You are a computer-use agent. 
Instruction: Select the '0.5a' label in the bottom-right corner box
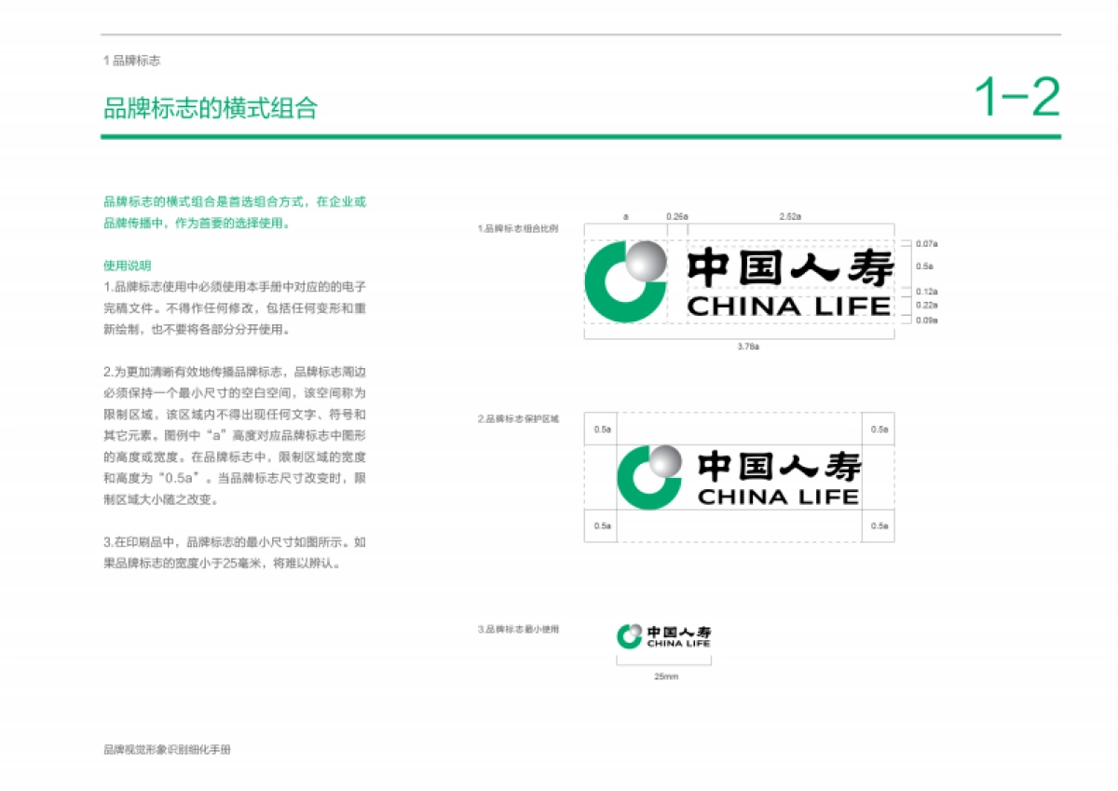tap(878, 525)
